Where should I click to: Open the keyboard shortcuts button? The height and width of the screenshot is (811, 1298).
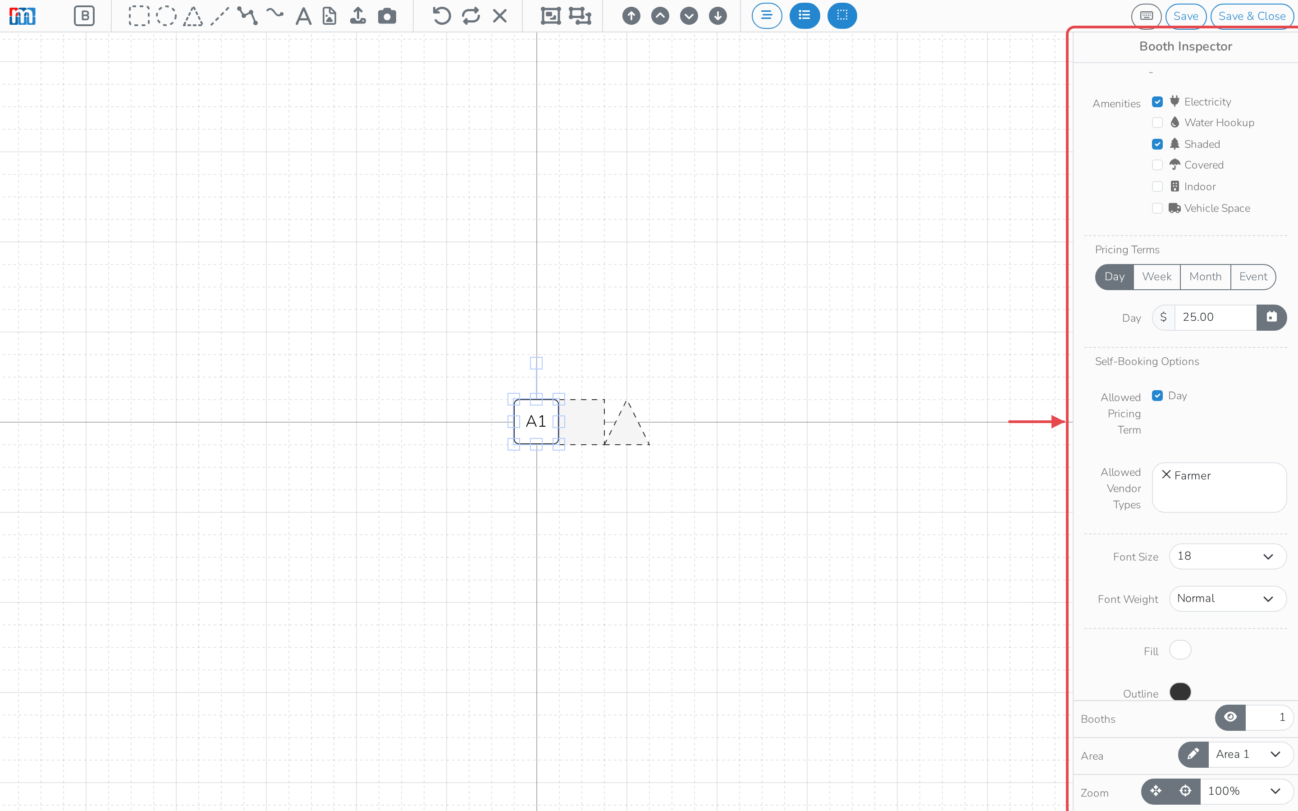point(1146,16)
